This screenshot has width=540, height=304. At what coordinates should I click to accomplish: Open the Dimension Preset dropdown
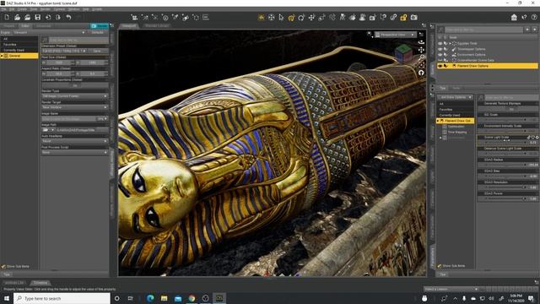(64, 51)
